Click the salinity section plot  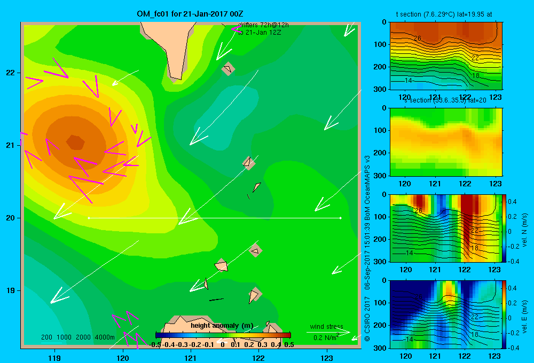446,142
